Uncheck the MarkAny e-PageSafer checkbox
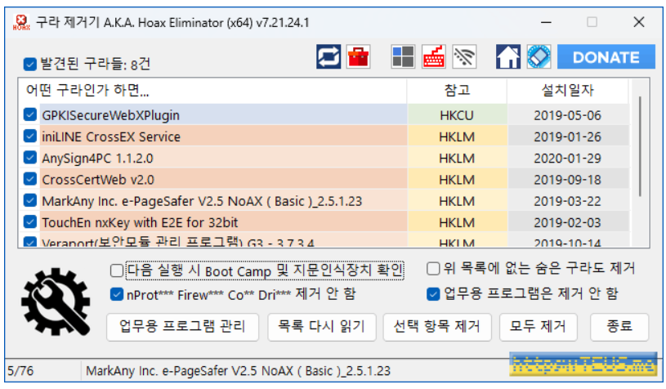Screen dimensions: 666x389 [x=29, y=200]
